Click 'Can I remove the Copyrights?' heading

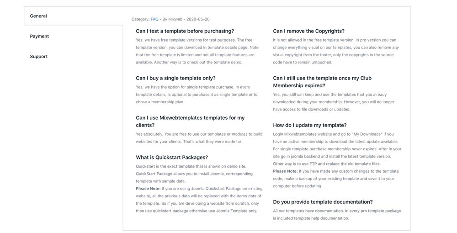point(308,31)
